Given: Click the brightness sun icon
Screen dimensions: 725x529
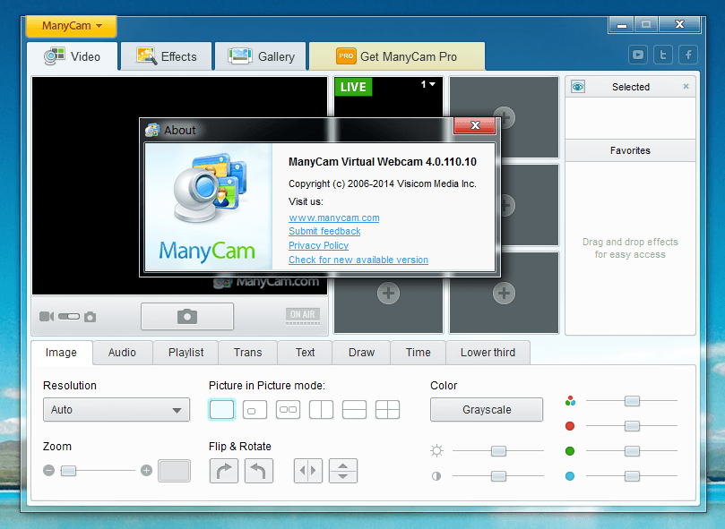Looking at the screenshot, I should pos(436,450).
